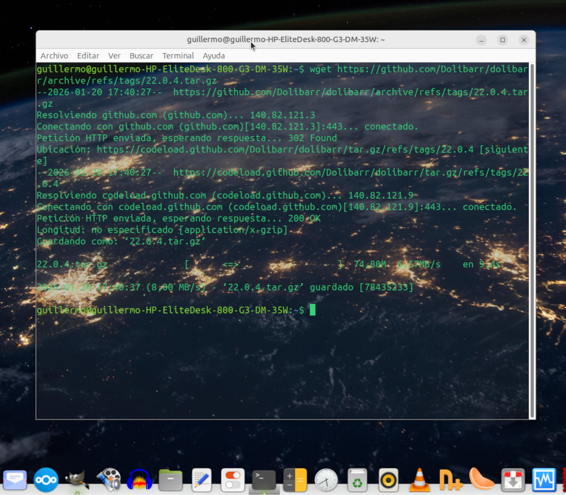The image size is (566, 495).
Task: Open the Buscar menu
Action: [141, 55]
